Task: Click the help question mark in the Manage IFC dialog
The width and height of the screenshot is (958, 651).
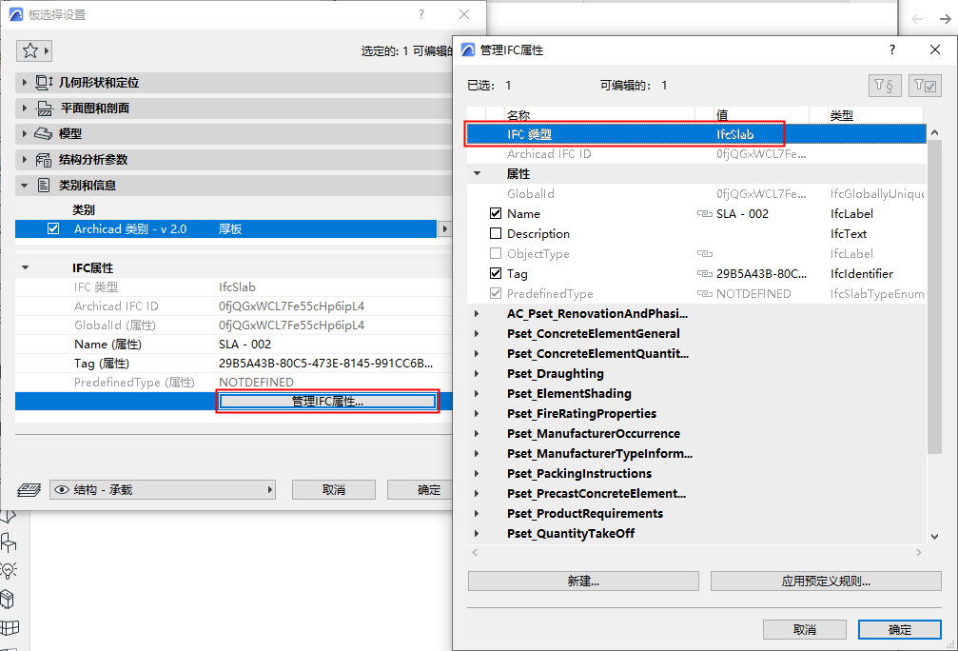Action: click(892, 49)
